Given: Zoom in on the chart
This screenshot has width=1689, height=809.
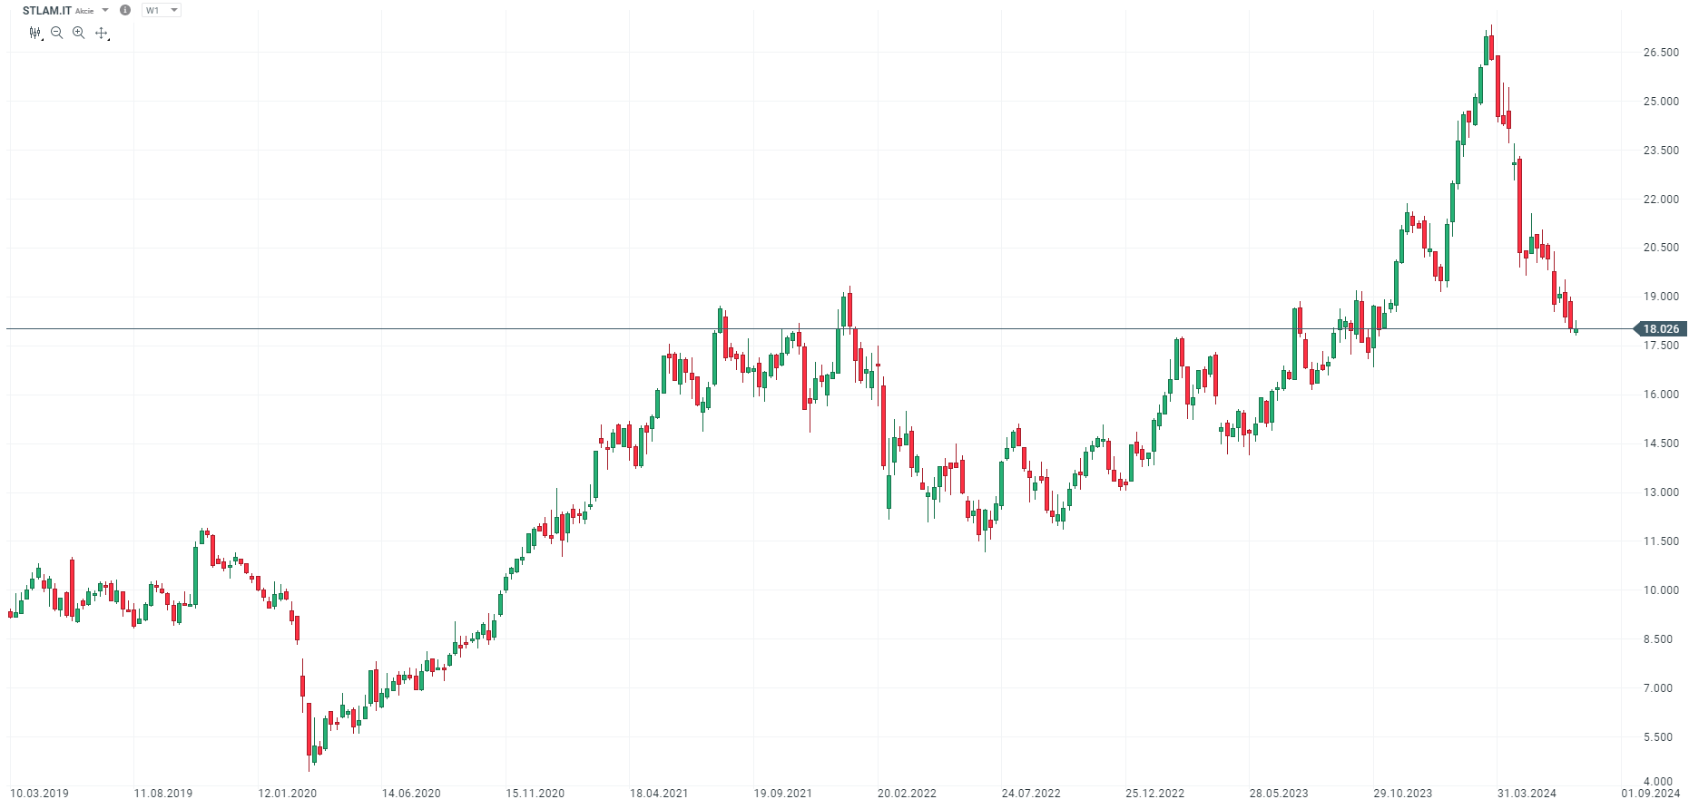Looking at the screenshot, I should pos(79,33).
